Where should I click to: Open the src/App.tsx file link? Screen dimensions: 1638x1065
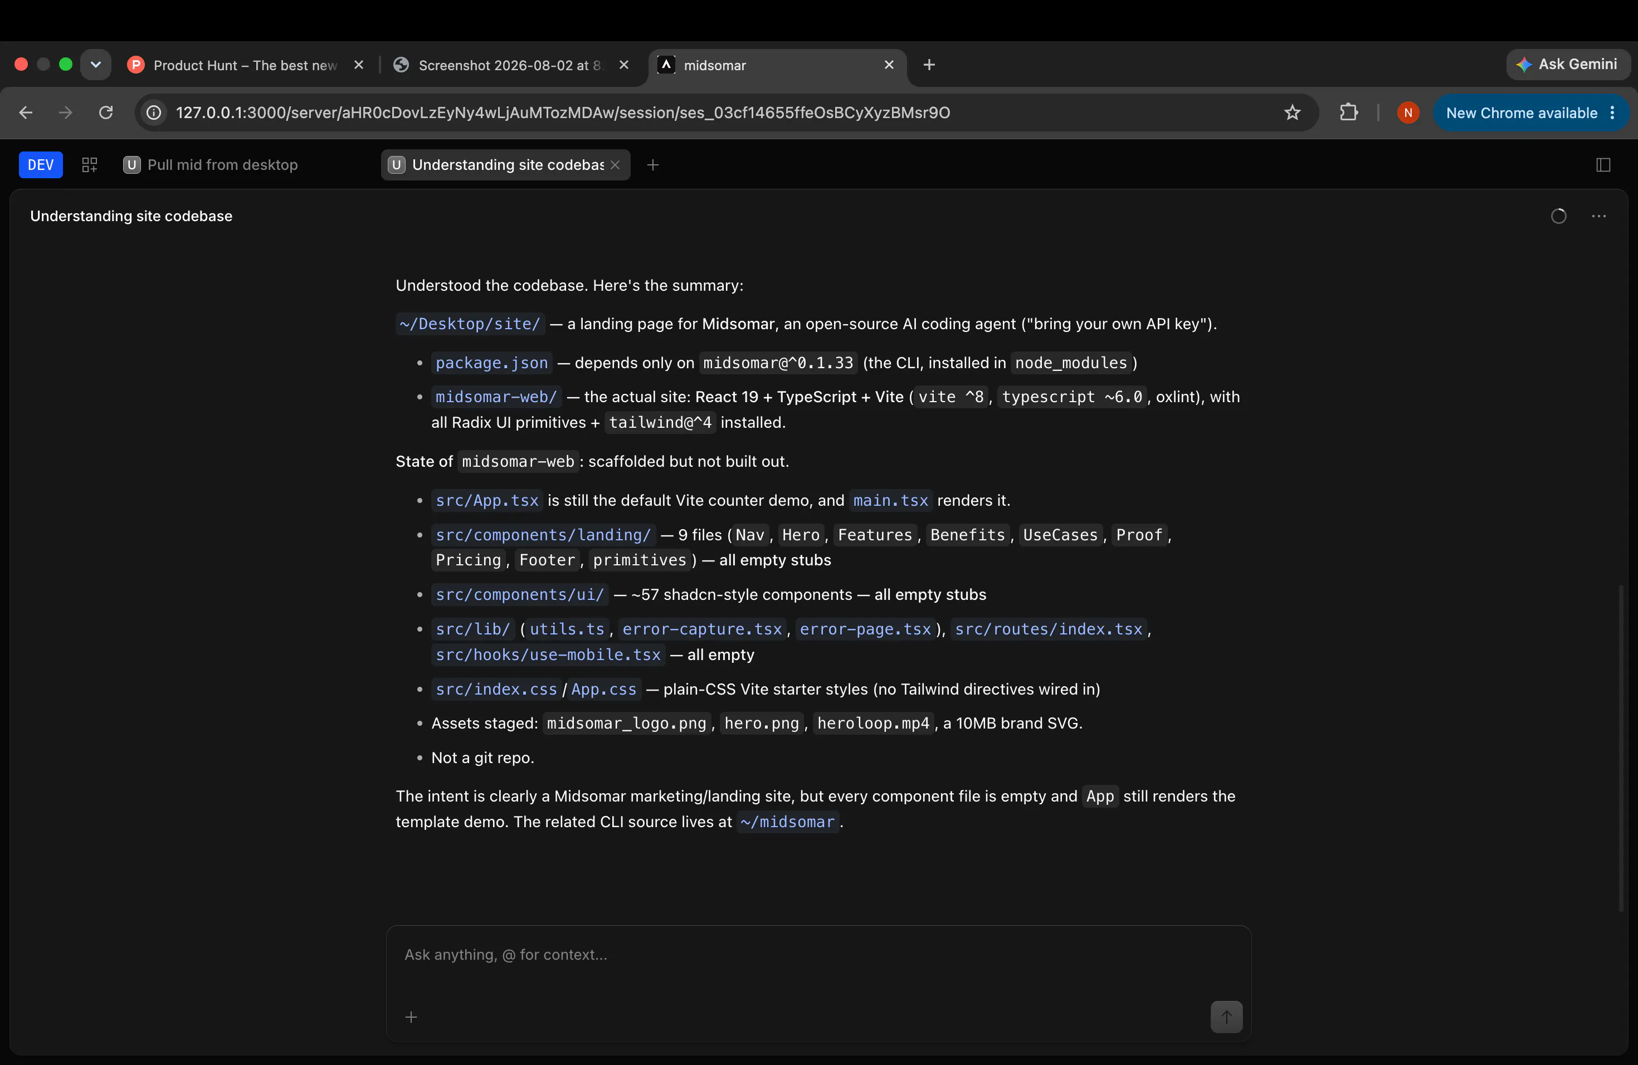point(487,500)
